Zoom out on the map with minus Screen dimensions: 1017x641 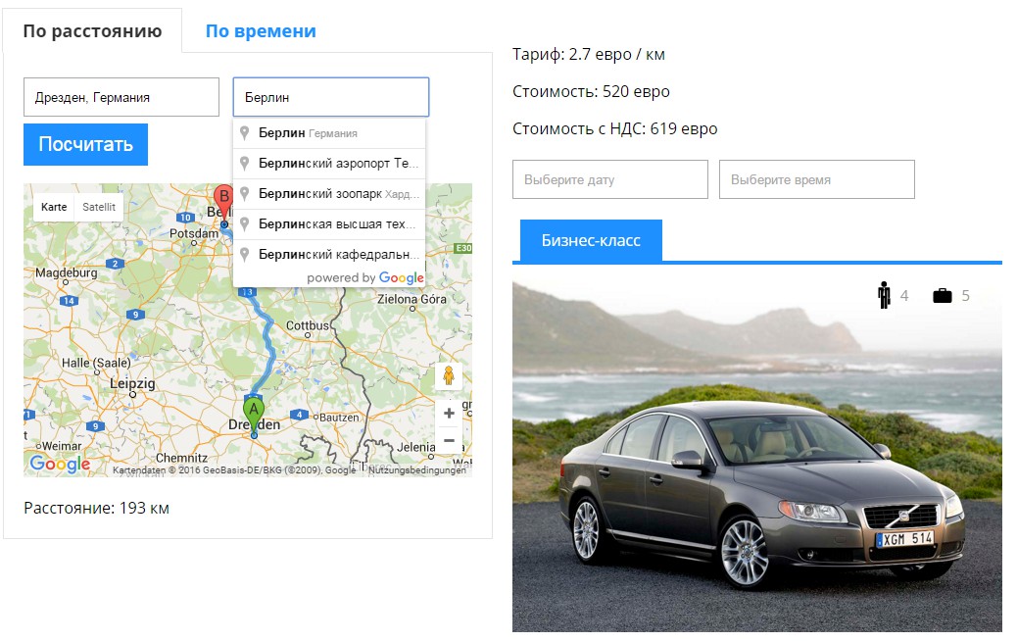449,440
